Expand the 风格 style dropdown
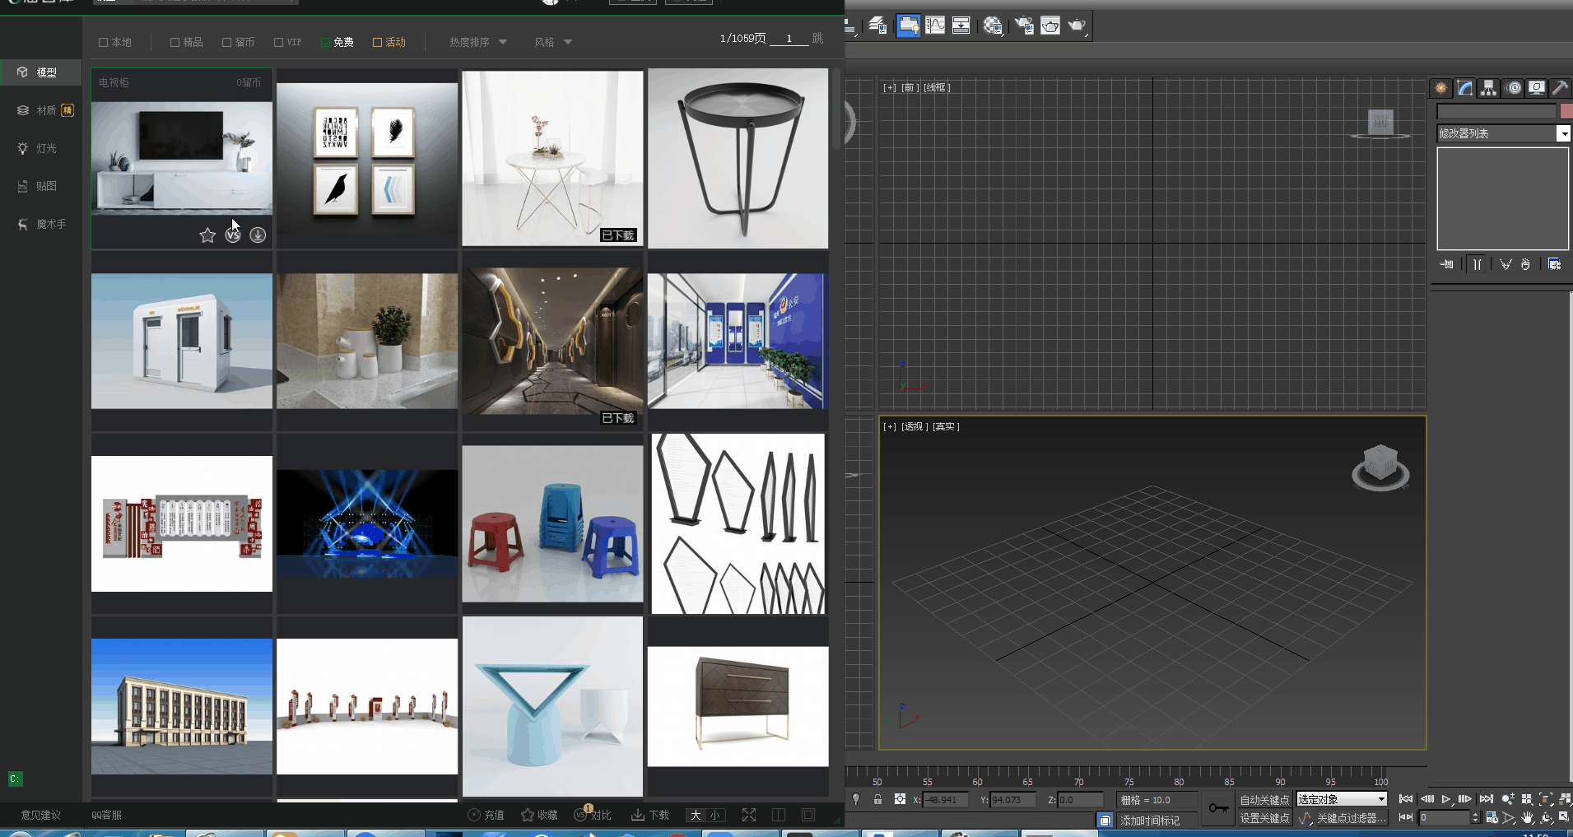Image resolution: width=1573 pixels, height=837 pixels. [x=553, y=42]
